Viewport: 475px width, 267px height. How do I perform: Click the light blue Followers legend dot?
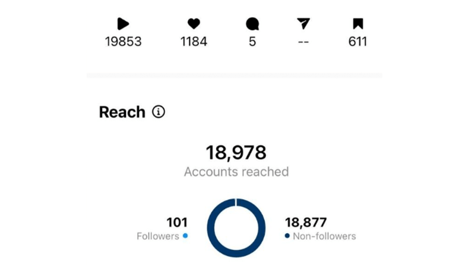pos(185,236)
